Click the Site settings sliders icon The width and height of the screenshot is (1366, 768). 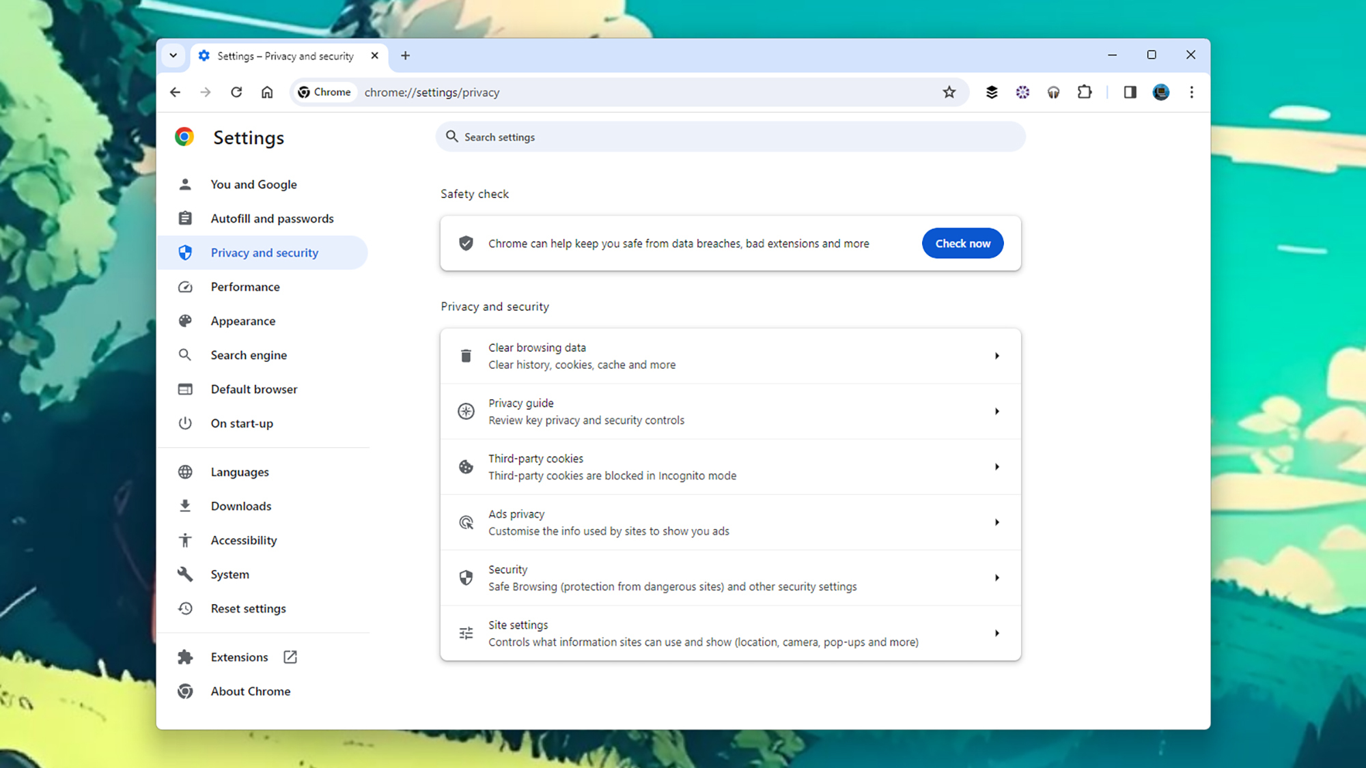(466, 634)
